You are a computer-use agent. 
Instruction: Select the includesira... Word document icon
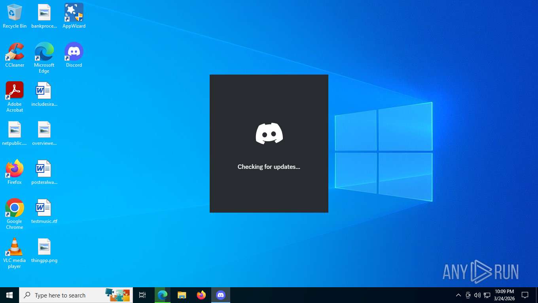(44, 94)
